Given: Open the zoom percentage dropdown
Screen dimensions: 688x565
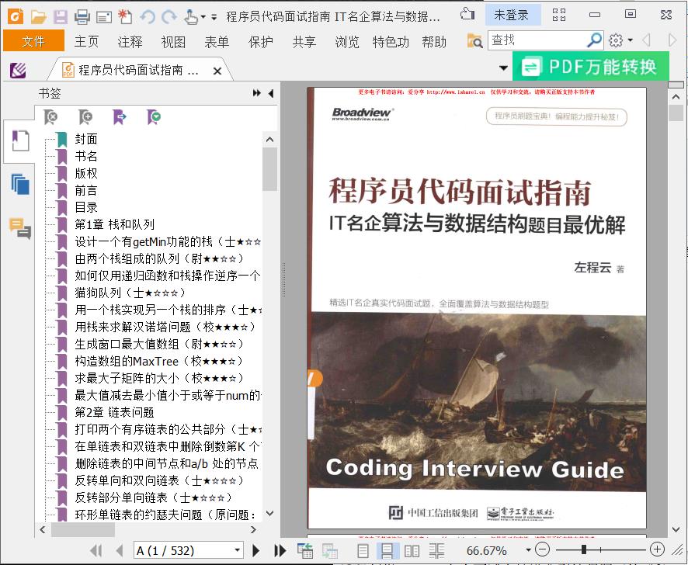Looking at the screenshot, I should pos(528,550).
